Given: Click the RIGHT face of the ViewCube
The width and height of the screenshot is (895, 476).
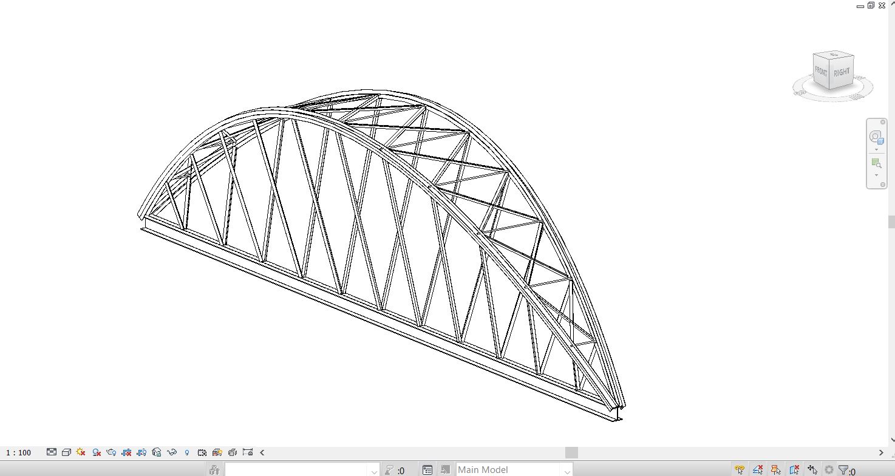Looking at the screenshot, I should tap(842, 72).
